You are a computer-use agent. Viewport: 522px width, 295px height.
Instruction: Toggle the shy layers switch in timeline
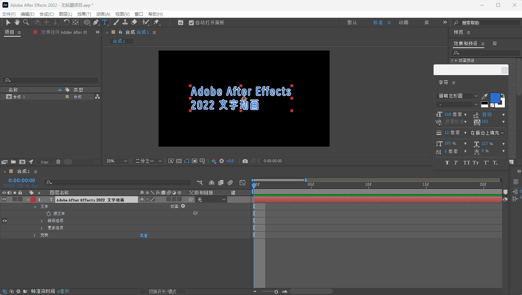(x=212, y=183)
